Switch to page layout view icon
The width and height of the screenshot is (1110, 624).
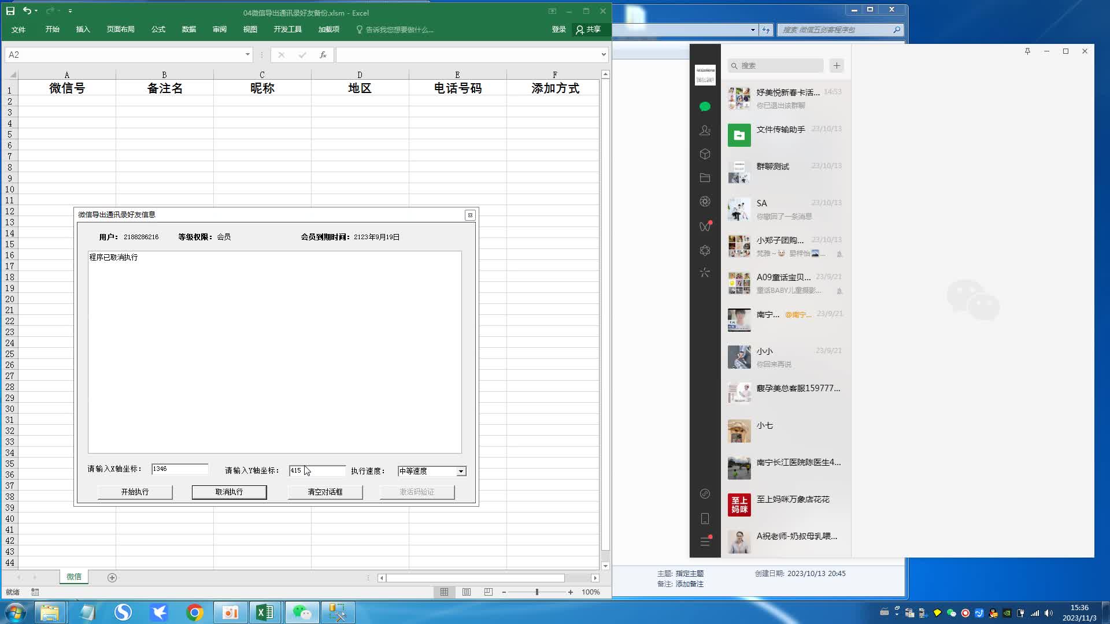pos(467,592)
